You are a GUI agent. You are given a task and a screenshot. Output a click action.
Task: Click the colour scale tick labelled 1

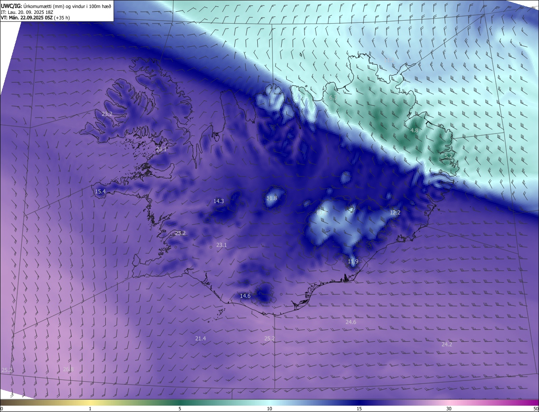(x=90, y=409)
